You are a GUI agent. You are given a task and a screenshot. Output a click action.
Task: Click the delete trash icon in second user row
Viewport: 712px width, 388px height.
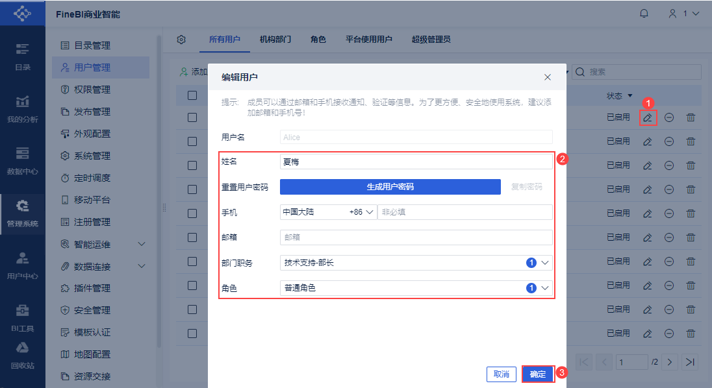pyautogui.click(x=691, y=141)
